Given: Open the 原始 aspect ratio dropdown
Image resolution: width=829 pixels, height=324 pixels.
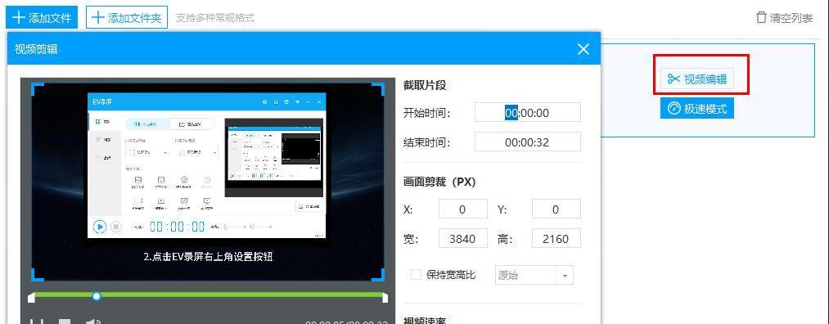Looking at the screenshot, I should pos(534,276).
